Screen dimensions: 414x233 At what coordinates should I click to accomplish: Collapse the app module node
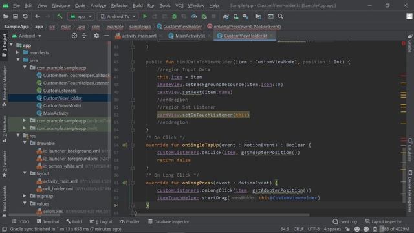(x=12, y=45)
